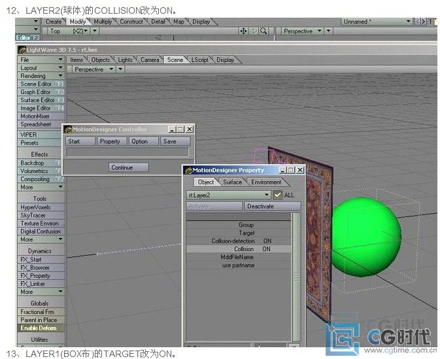Click Save in MotionDesigner Controller
Viewport: 440px width, 359px height.
(175, 141)
